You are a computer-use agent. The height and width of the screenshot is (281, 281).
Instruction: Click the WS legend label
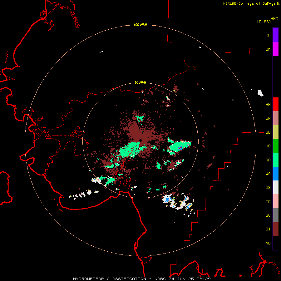coord(268,174)
